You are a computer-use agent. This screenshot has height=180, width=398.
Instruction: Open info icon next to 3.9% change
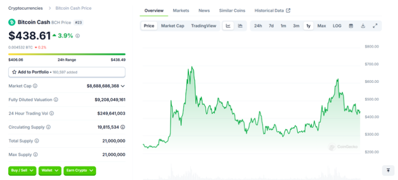[78, 36]
